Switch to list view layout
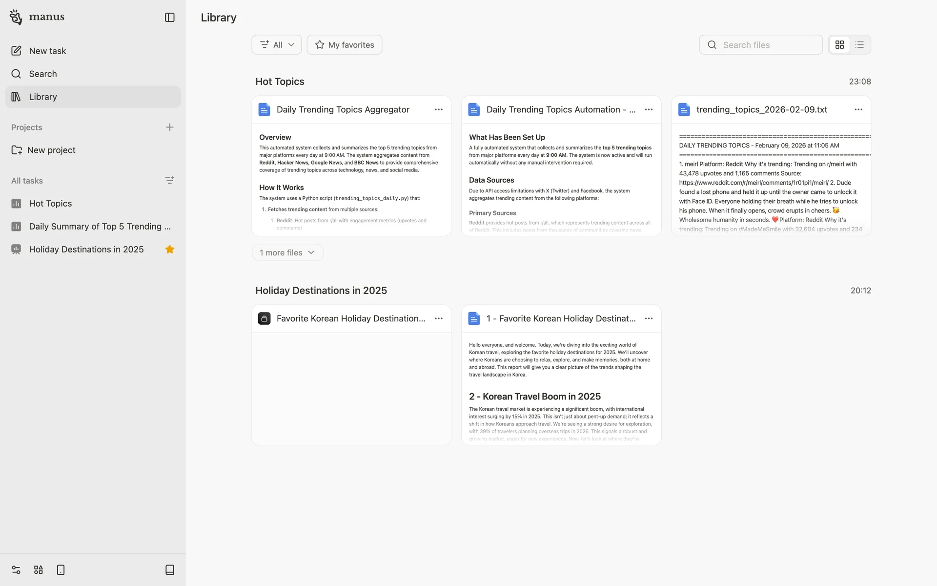The height and width of the screenshot is (586, 937). (859, 45)
